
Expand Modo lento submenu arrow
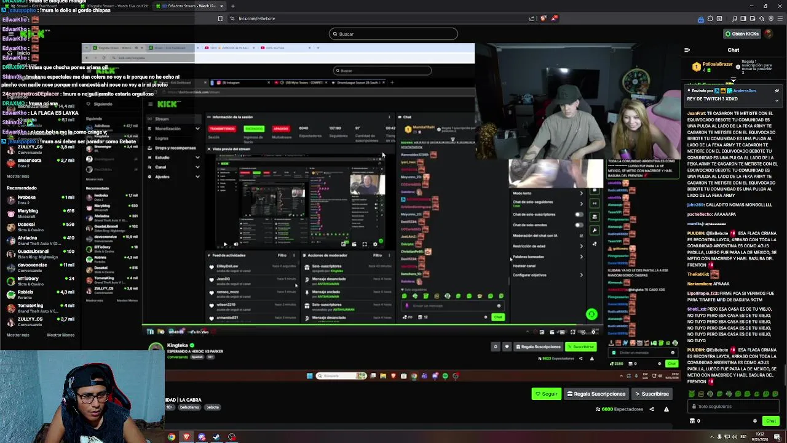(581, 193)
